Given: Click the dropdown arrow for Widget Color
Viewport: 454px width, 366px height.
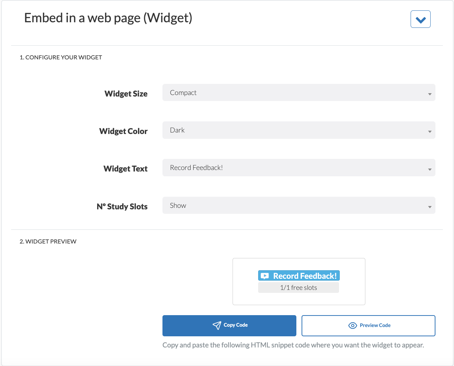Looking at the screenshot, I should pos(429,131).
